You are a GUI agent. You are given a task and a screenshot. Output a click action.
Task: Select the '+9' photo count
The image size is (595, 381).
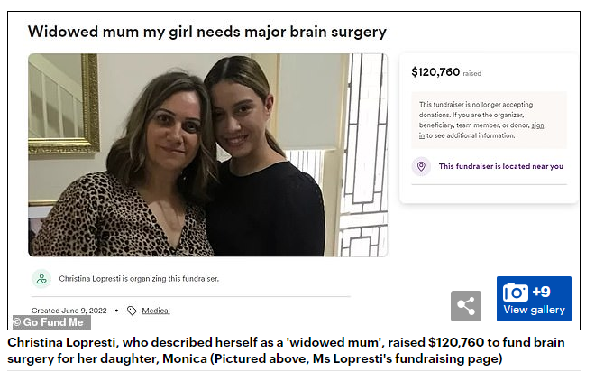point(542,292)
